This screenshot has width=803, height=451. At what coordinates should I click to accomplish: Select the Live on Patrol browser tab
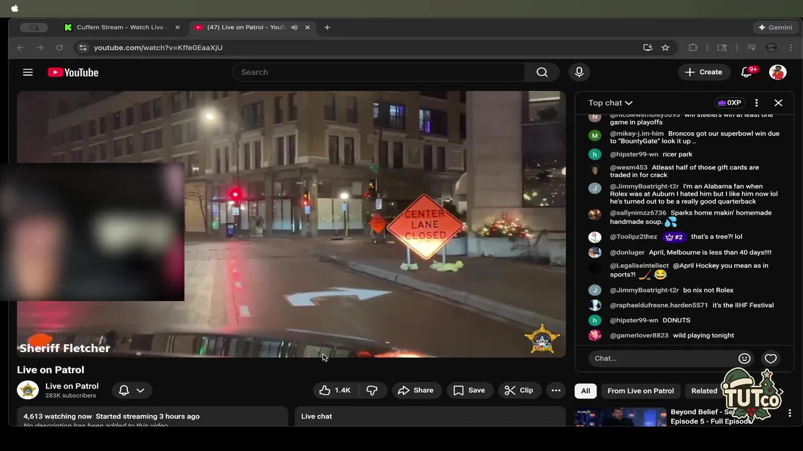pos(247,28)
